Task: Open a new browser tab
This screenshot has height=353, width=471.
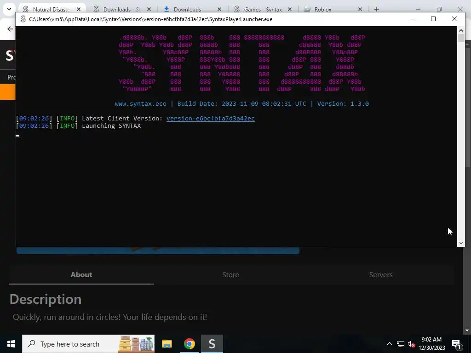Action: pos(376,9)
